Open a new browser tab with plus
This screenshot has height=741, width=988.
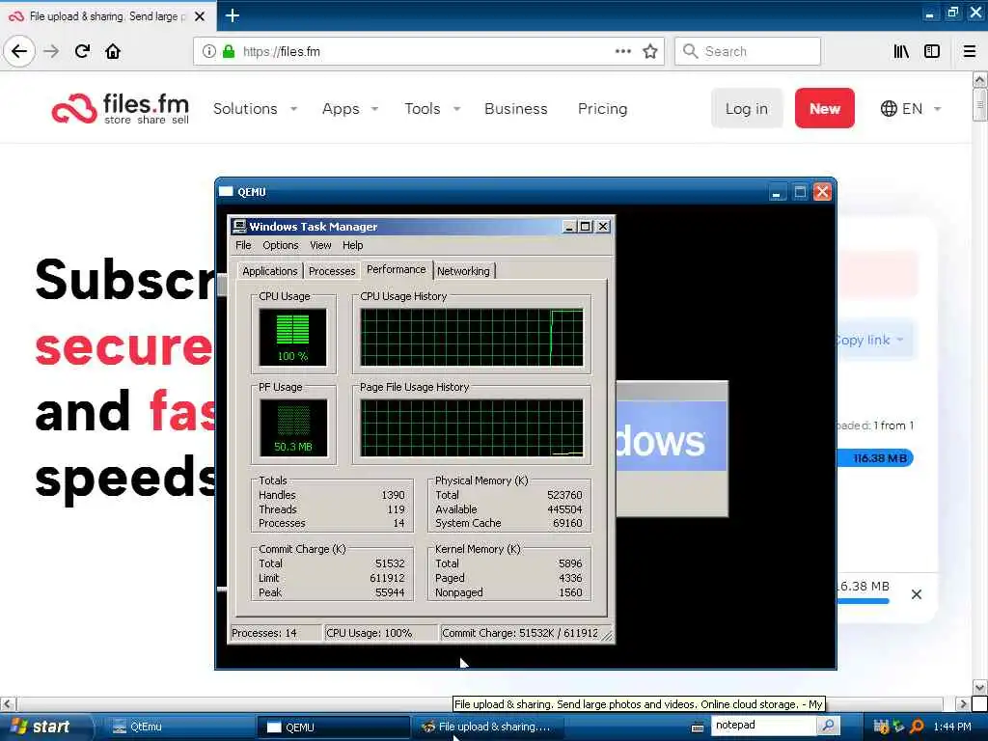tap(232, 15)
